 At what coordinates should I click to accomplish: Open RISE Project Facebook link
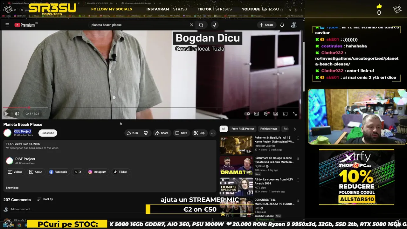(58, 172)
